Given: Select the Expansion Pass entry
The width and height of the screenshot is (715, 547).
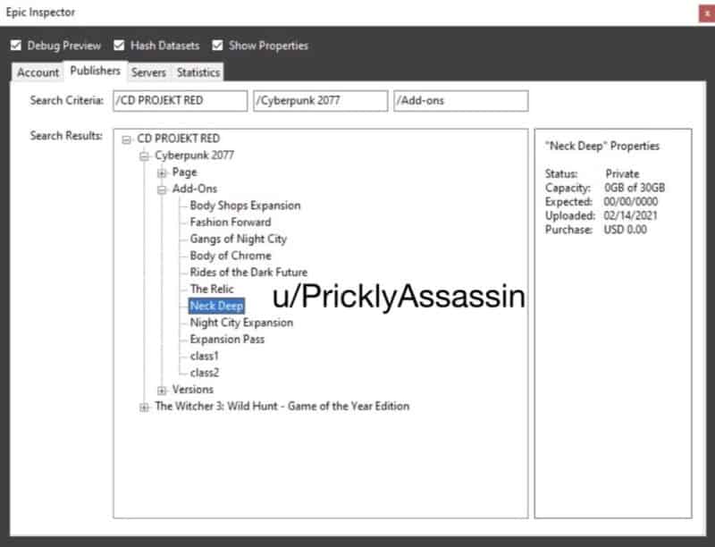Looking at the screenshot, I should tap(227, 340).
